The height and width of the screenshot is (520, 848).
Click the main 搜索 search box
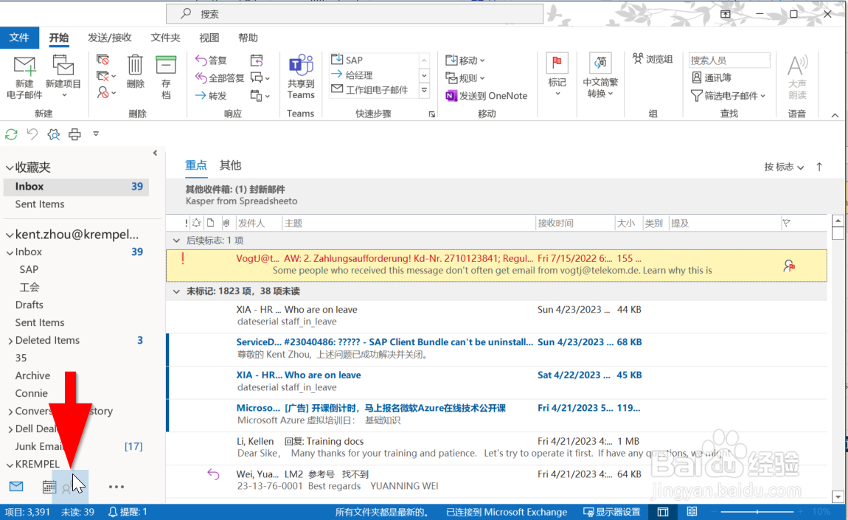[x=354, y=14]
